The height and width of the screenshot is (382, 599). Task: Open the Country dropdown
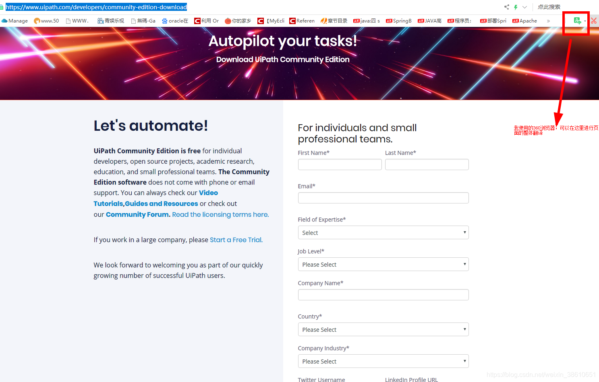click(x=383, y=329)
